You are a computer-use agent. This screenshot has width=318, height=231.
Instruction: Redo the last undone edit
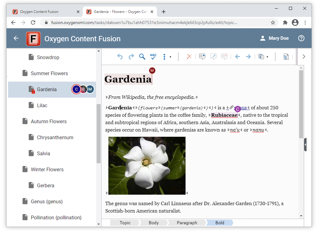132,57
